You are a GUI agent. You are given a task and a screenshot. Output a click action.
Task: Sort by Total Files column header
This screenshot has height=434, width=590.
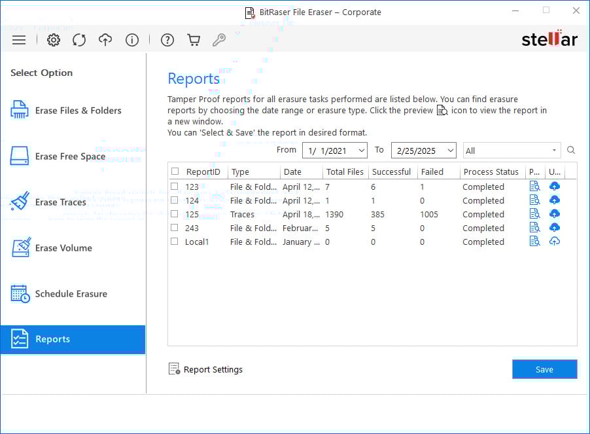point(345,172)
